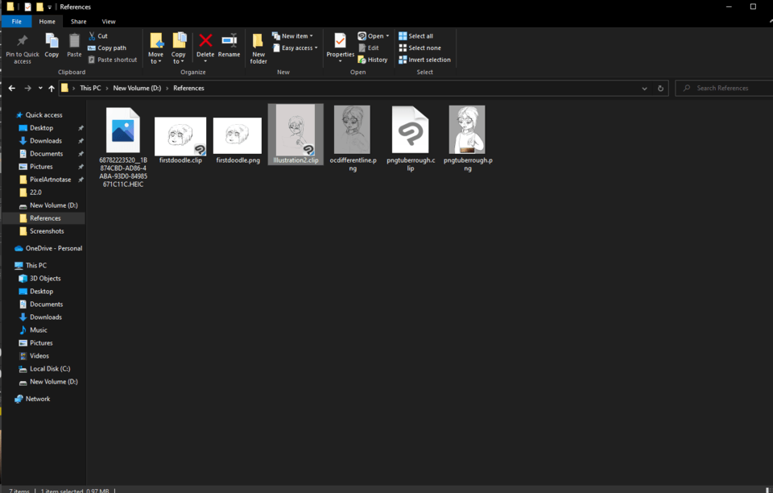Click Select all in the ribbon
Viewport: 773px width, 493px height.
coord(416,35)
